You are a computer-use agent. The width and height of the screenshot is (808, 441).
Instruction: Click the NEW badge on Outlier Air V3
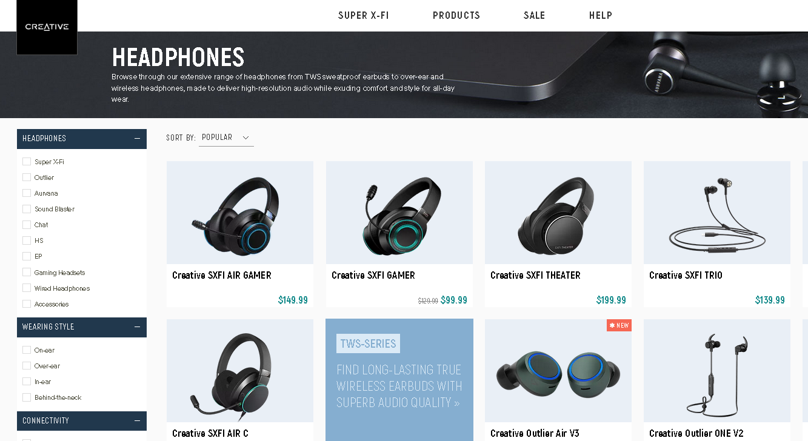619,325
